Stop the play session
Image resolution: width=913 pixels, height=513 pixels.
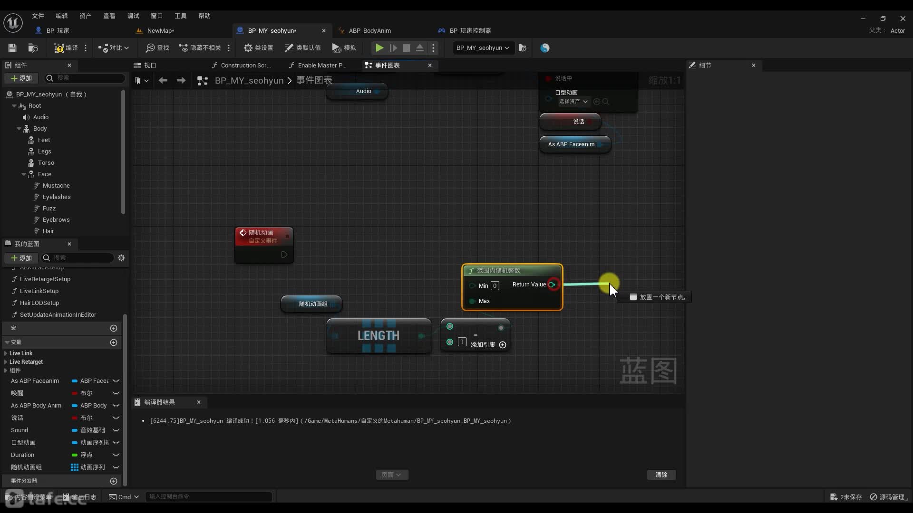[x=406, y=48]
